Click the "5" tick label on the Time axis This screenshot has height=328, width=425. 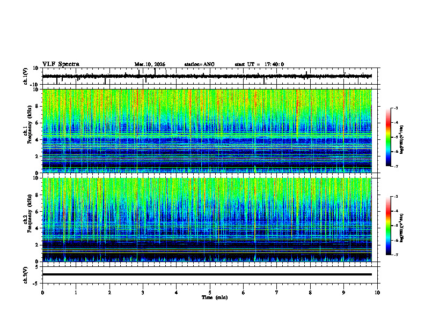pyautogui.click(x=210, y=293)
